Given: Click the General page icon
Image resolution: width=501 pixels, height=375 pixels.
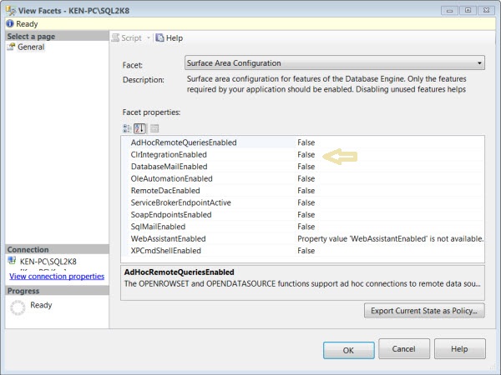Looking at the screenshot, I should click(x=11, y=47).
